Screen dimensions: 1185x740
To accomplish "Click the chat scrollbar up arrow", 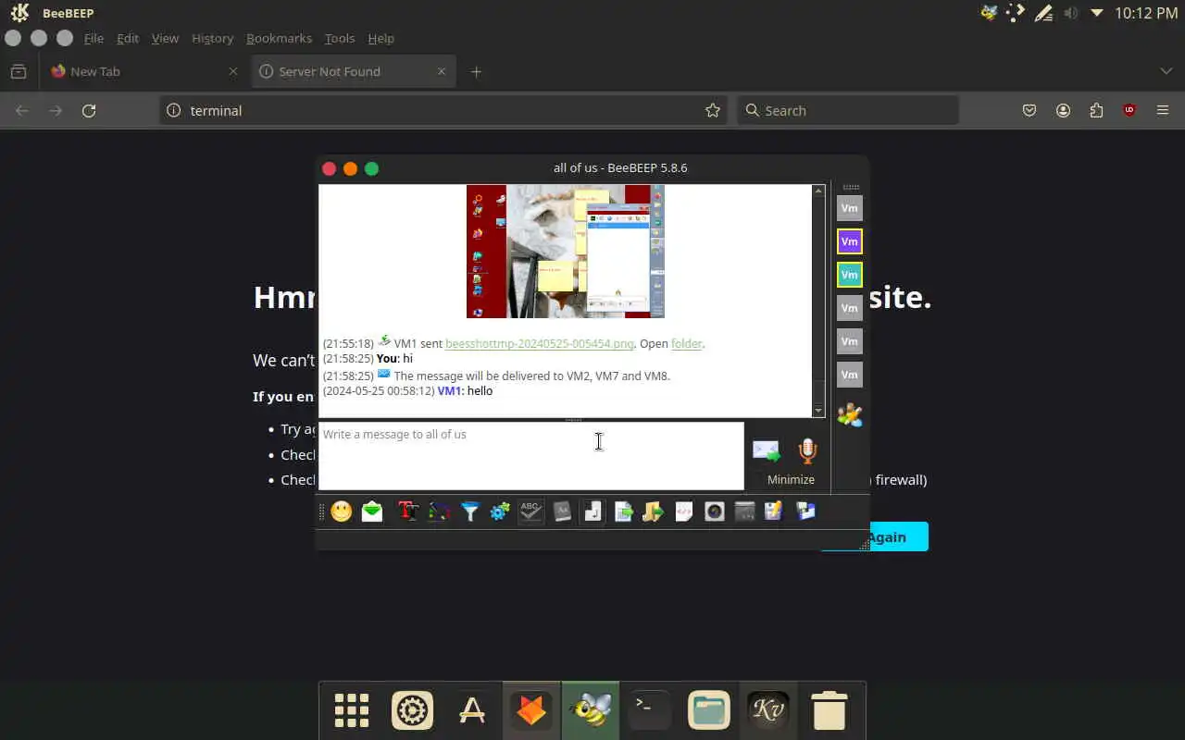I will [818, 191].
